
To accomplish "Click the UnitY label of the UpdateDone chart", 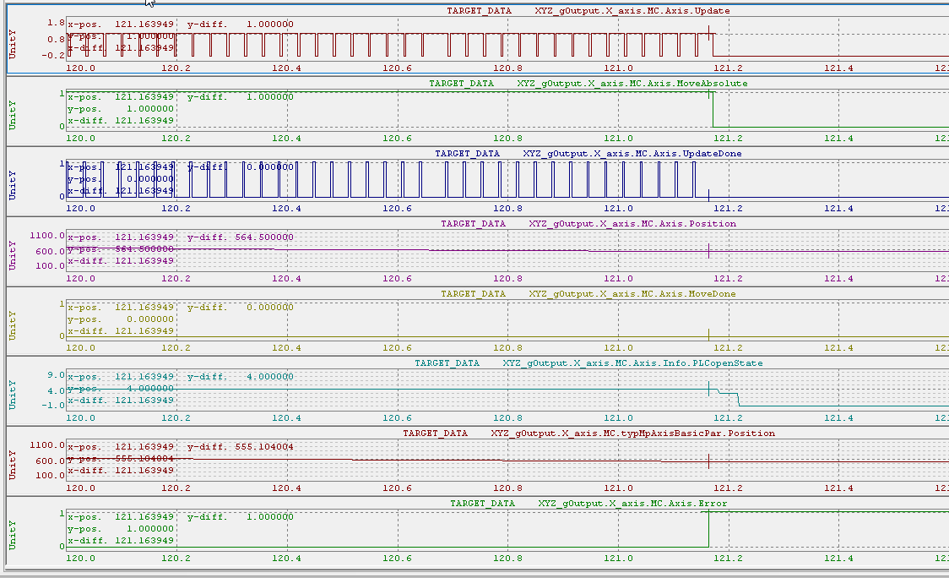I will point(13,185).
